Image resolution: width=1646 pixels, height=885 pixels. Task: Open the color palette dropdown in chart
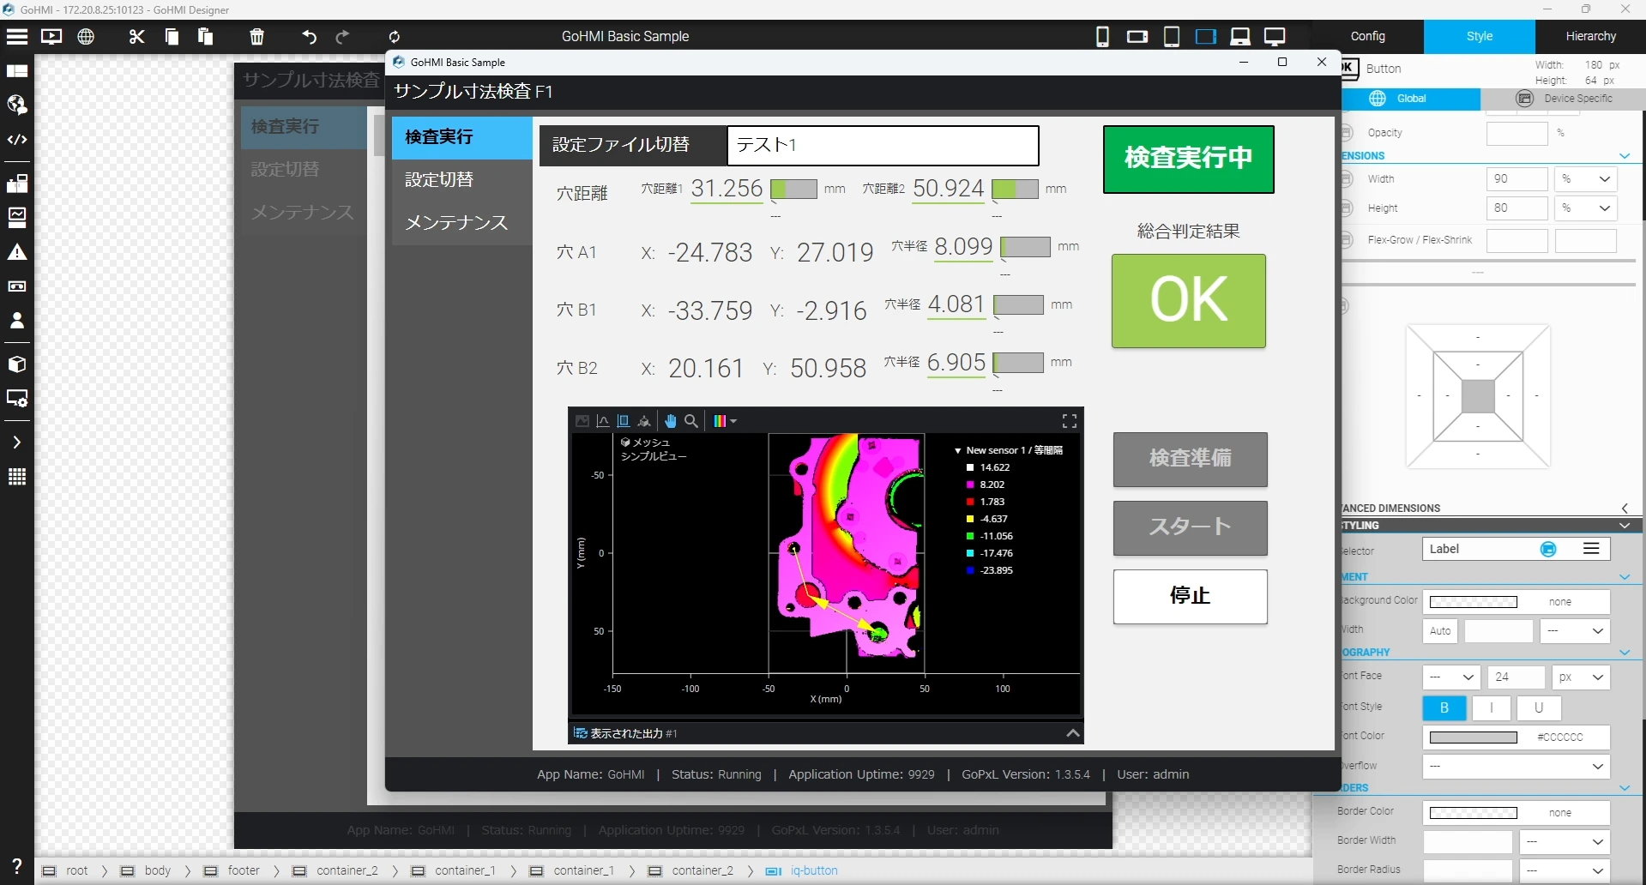pos(725,421)
